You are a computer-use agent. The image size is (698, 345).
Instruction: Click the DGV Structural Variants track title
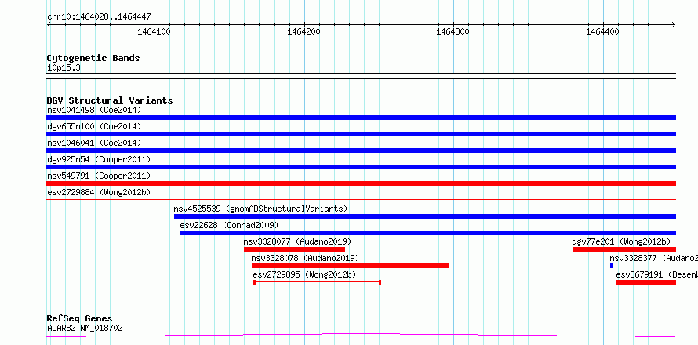pyautogui.click(x=110, y=100)
